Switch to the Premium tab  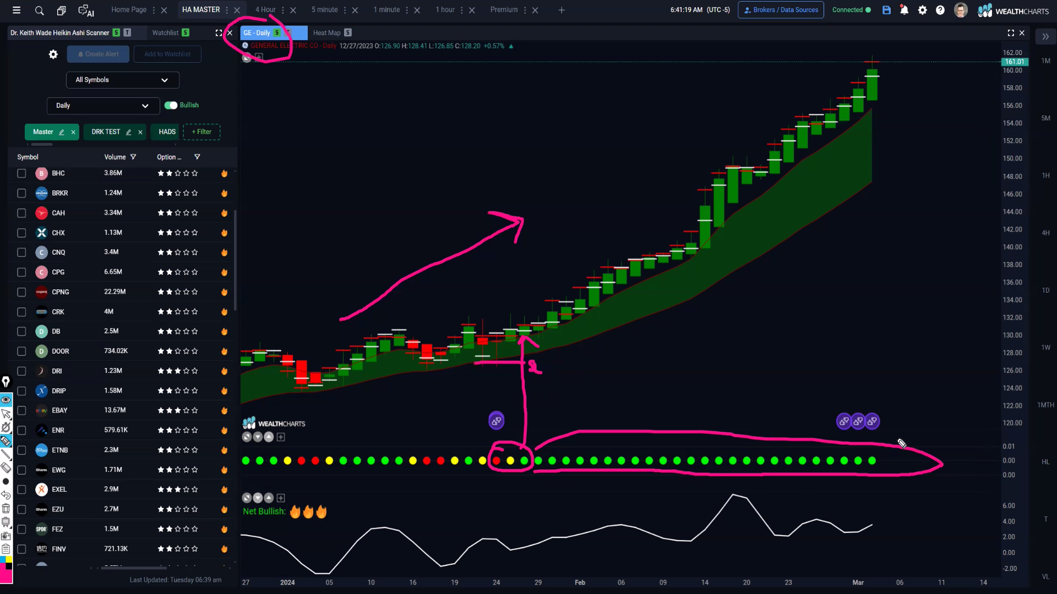pos(504,10)
